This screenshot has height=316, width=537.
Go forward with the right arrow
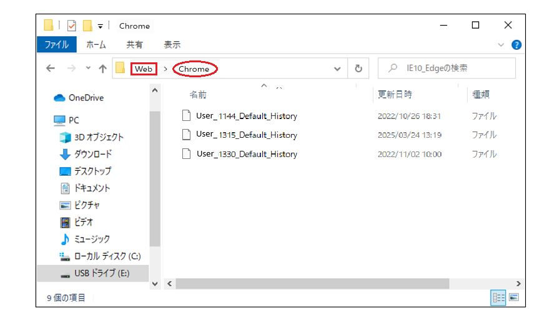(71, 69)
